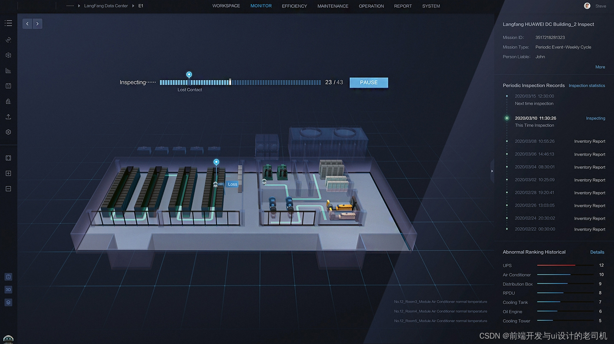This screenshot has height=344, width=614.
Task: Click No.12_Room5 Air Conditioner log message
Action: [x=440, y=321]
